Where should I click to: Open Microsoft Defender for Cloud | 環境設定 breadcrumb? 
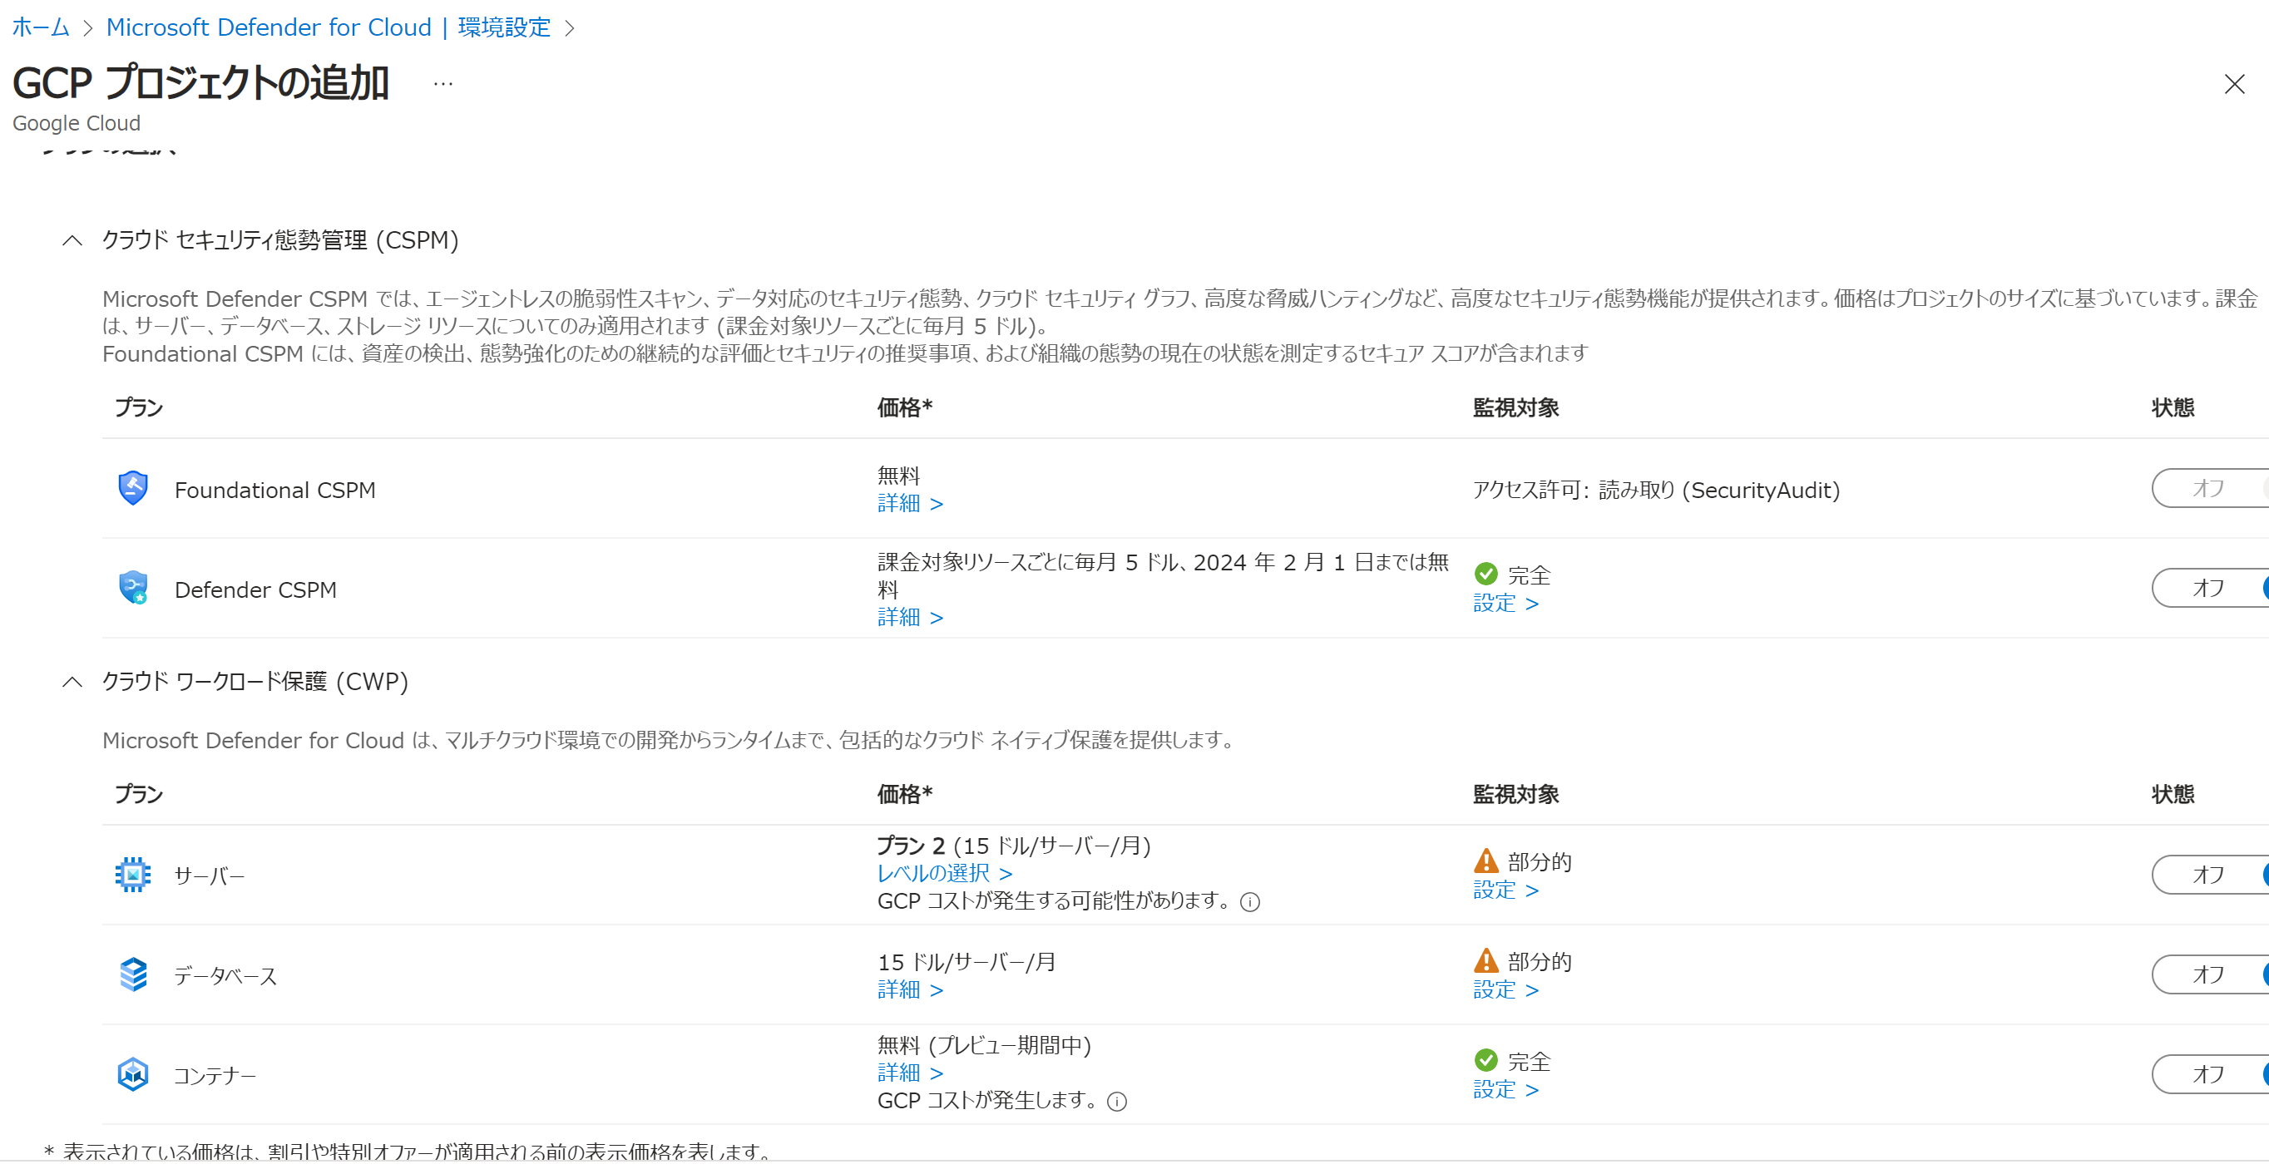(328, 27)
